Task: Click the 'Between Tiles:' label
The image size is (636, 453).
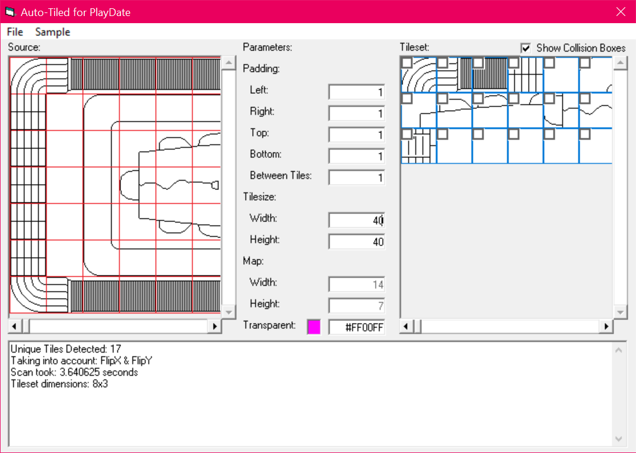Action: click(281, 175)
